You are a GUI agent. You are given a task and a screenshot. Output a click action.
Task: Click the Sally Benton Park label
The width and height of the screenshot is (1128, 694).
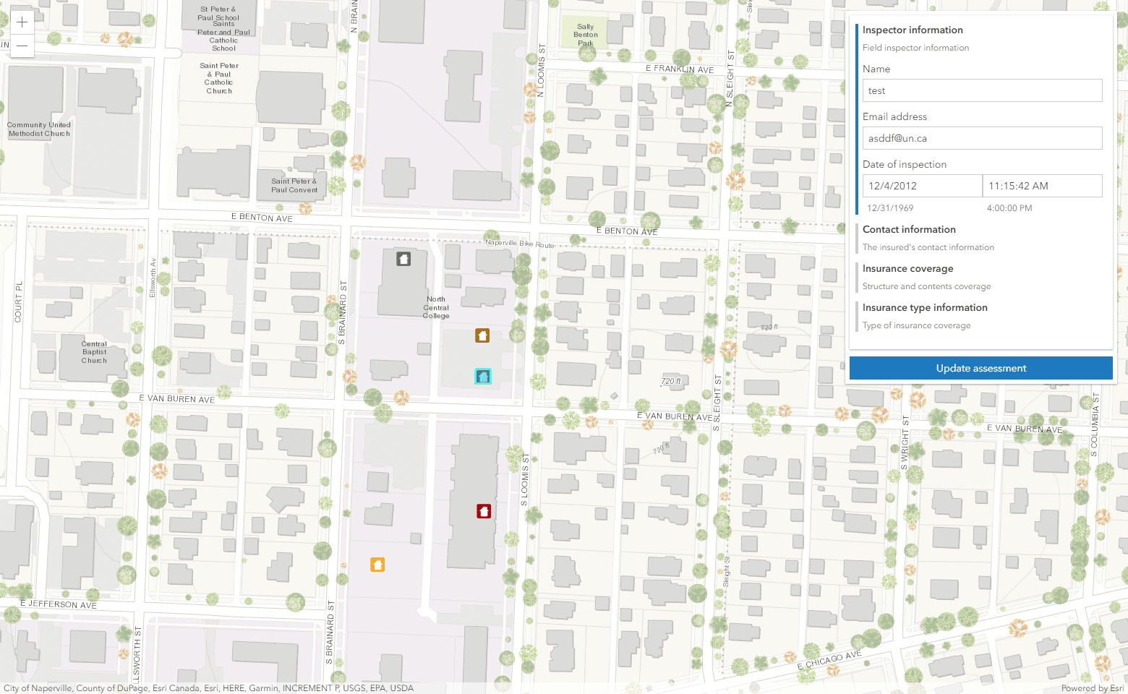tap(586, 35)
